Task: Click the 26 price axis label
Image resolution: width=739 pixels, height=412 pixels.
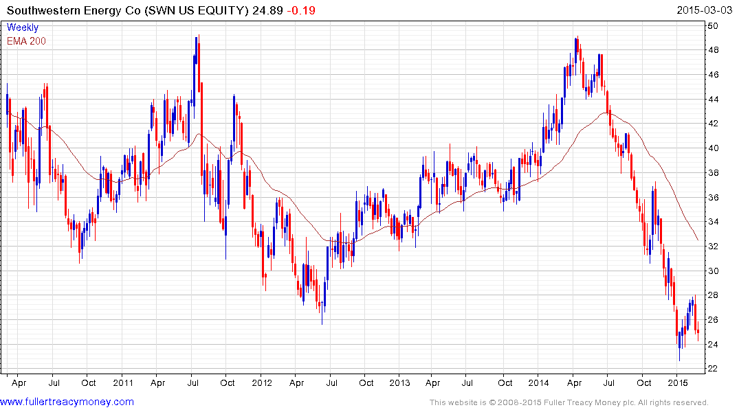Action: coord(713,320)
